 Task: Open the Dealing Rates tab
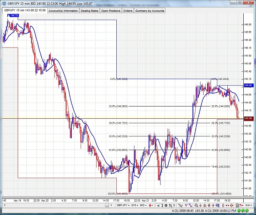(89, 11)
